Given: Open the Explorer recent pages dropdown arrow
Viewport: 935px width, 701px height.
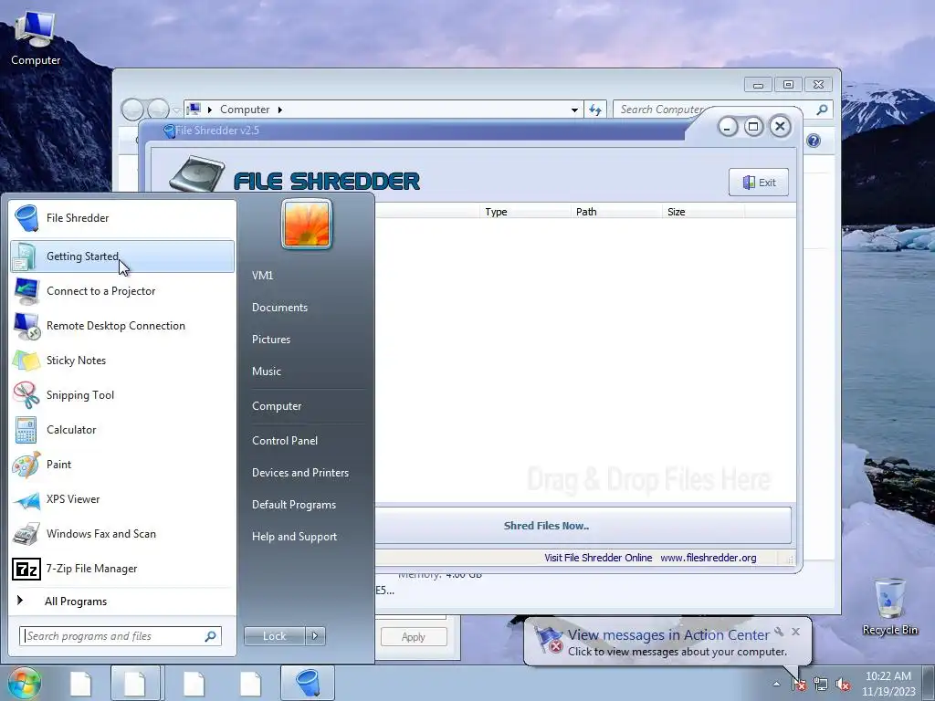Looking at the screenshot, I should [x=176, y=110].
